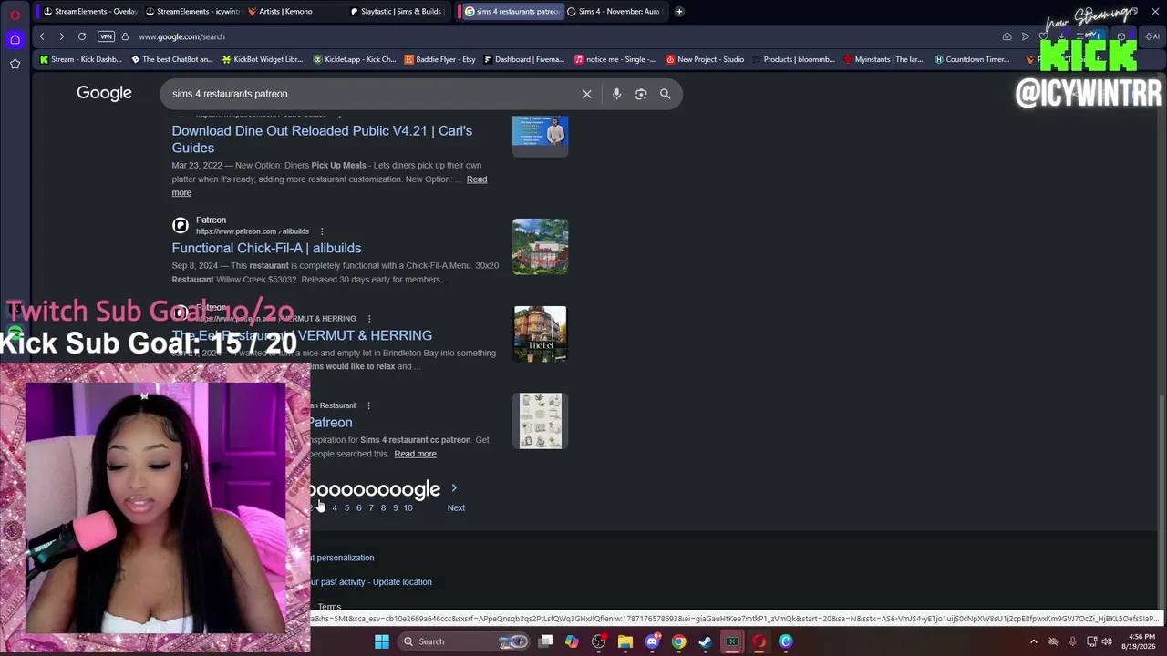Image resolution: width=1167 pixels, height=656 pixels.
Task: Open the Baddie Flyer - Etsy bookmark
Action: (439, 59)
